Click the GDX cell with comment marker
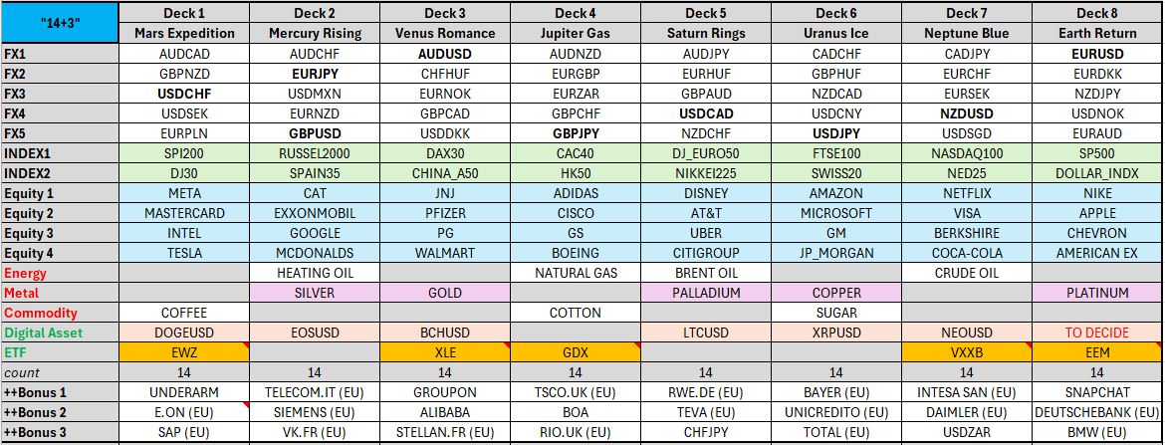 576,352
